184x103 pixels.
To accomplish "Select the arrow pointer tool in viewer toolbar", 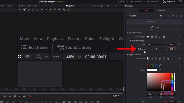I will click(x=20, y=9).
